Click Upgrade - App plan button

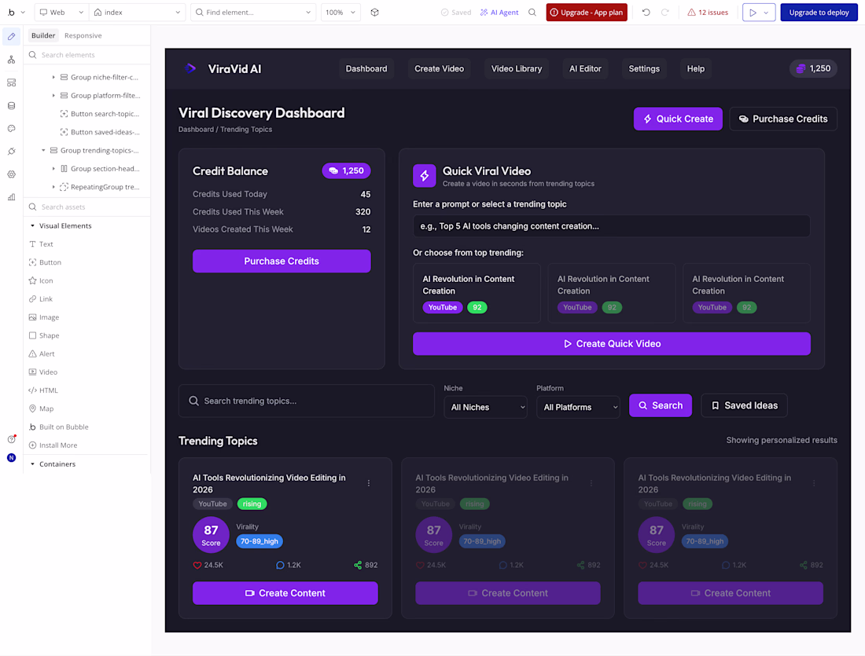(587, 12)
